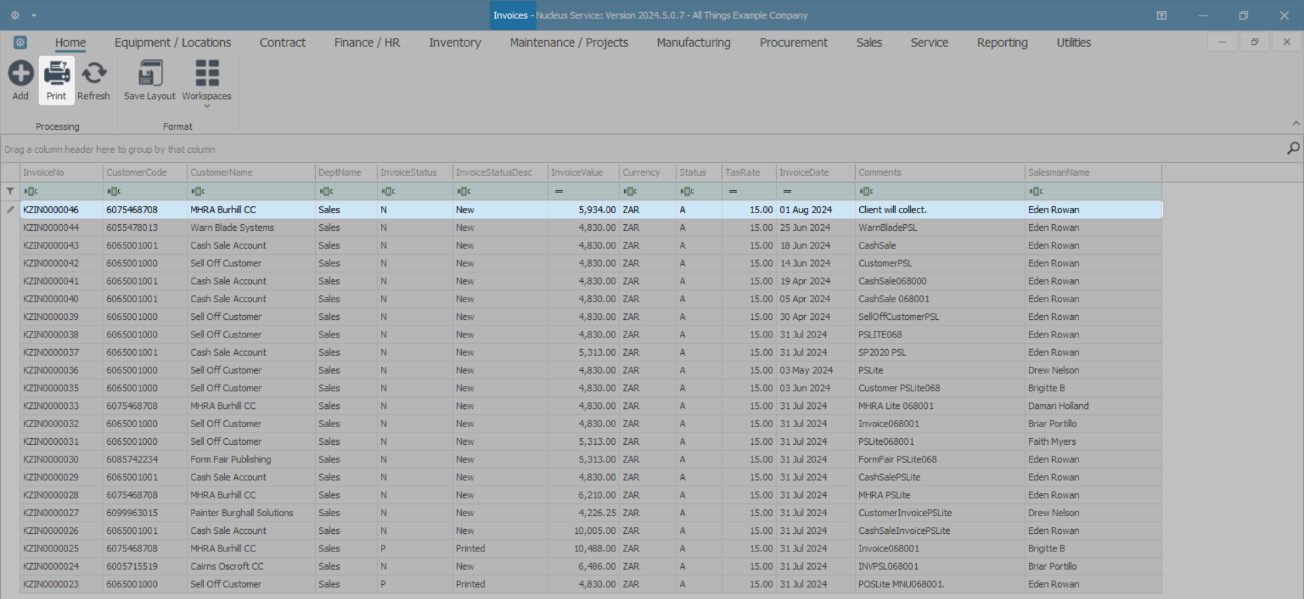Click the group-by panel drop area

pos(642,149)
